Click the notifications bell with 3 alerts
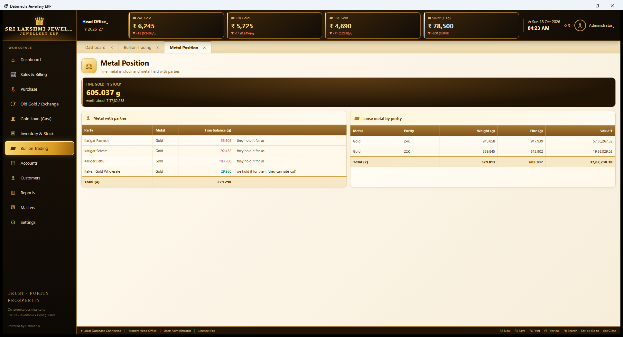 click(567, 26)
